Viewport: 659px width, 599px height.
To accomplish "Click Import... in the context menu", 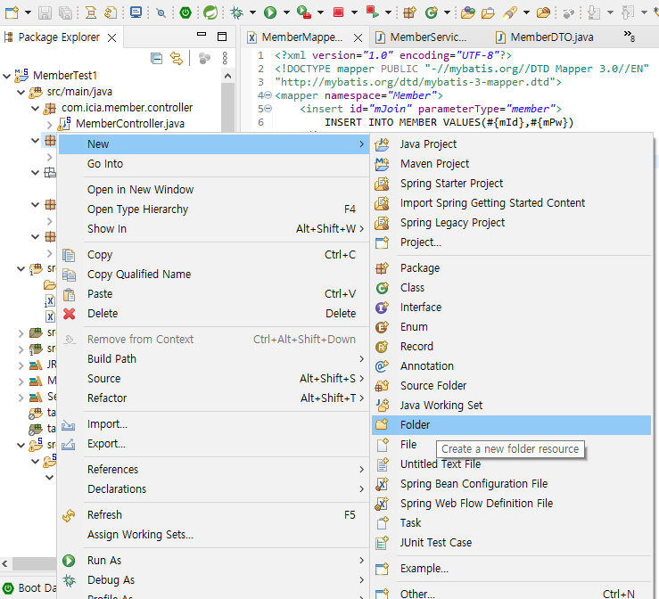I will 213,423.
